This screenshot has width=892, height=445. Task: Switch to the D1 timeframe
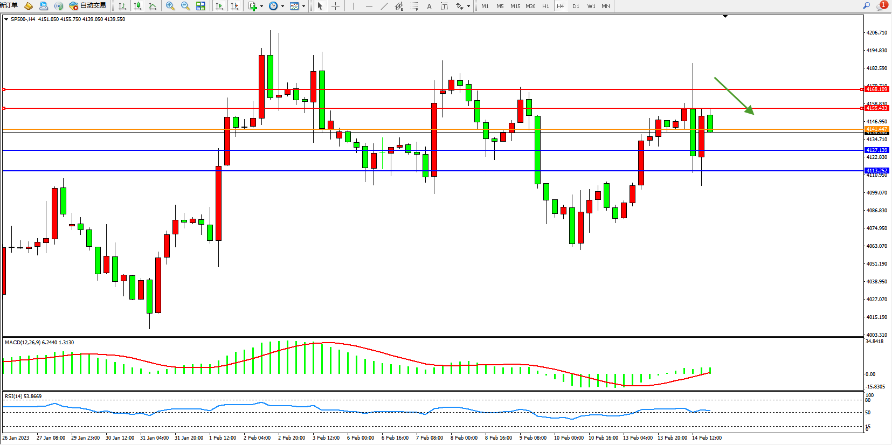pos(576,6)
